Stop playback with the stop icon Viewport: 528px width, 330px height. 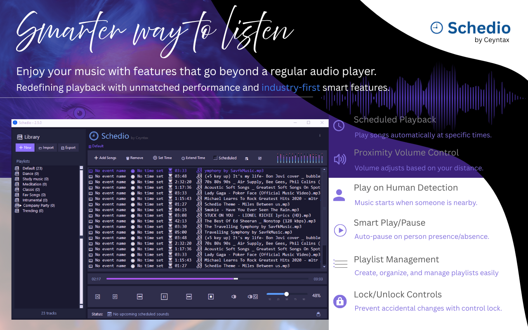pos(211,297)
